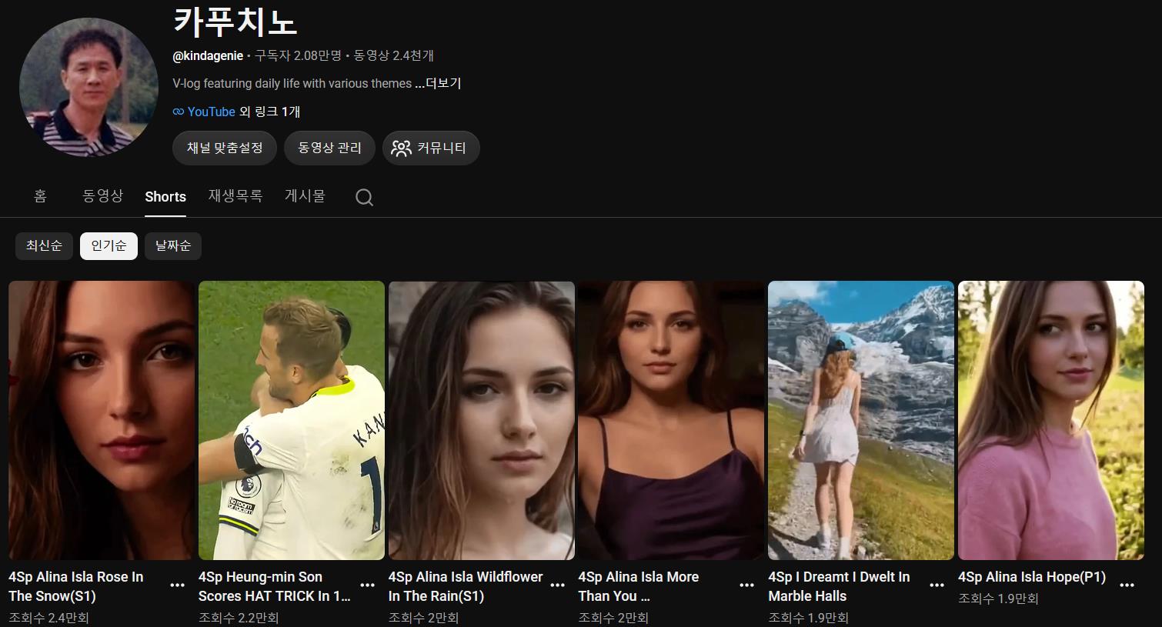Click the channel profile avatar picture
The height and width of the screenshot is (627, 1162).
click(88, 87)
